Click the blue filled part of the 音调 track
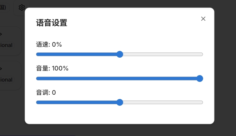 tap(76, 103)
